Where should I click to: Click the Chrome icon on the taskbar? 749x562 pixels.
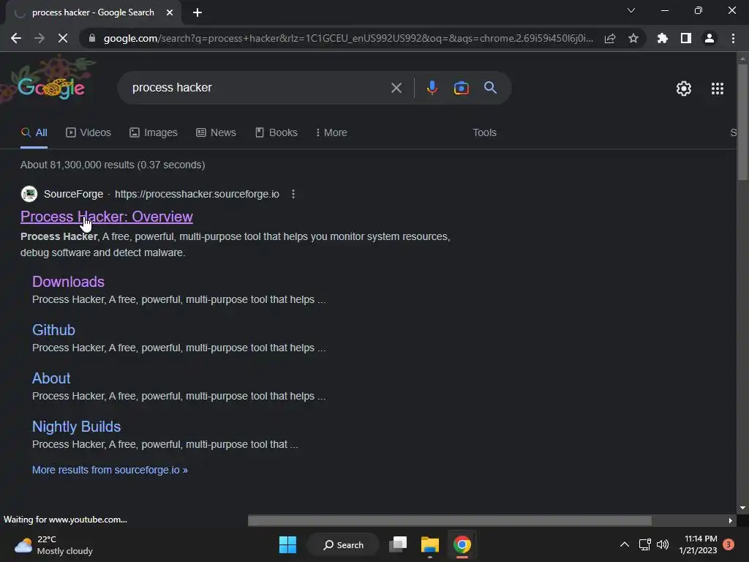tap(462, 544)
